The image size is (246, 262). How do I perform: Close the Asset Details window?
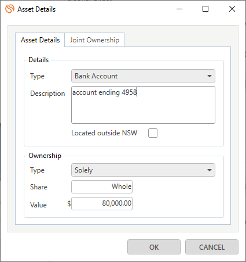[x=232, y=9]
